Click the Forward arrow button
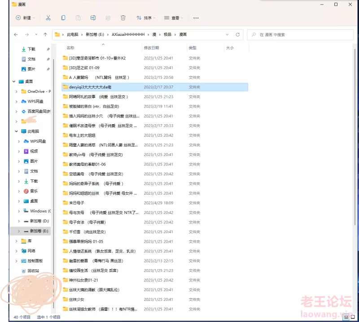The height and width of the screenshot is (322, 359). [27, 35]
